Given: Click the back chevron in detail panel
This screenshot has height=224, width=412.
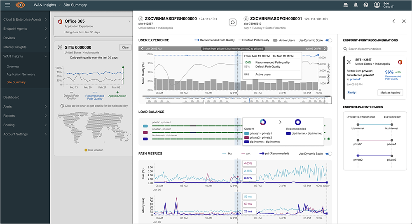Looking at the screenshot, I should coord(393,21).
